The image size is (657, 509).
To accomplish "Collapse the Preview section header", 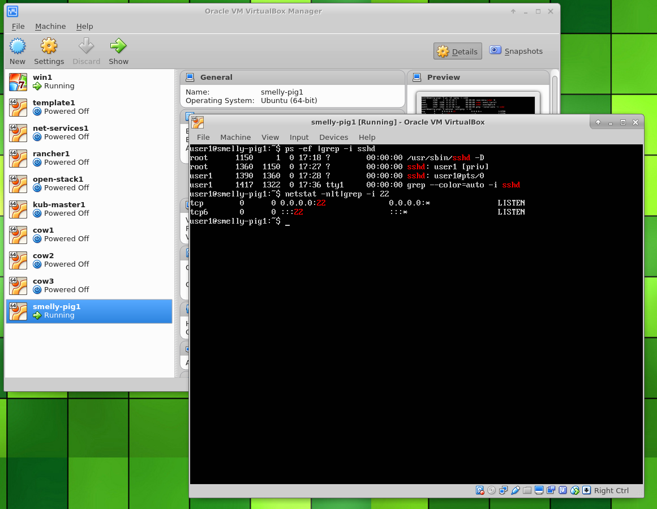I will point(478,78).
